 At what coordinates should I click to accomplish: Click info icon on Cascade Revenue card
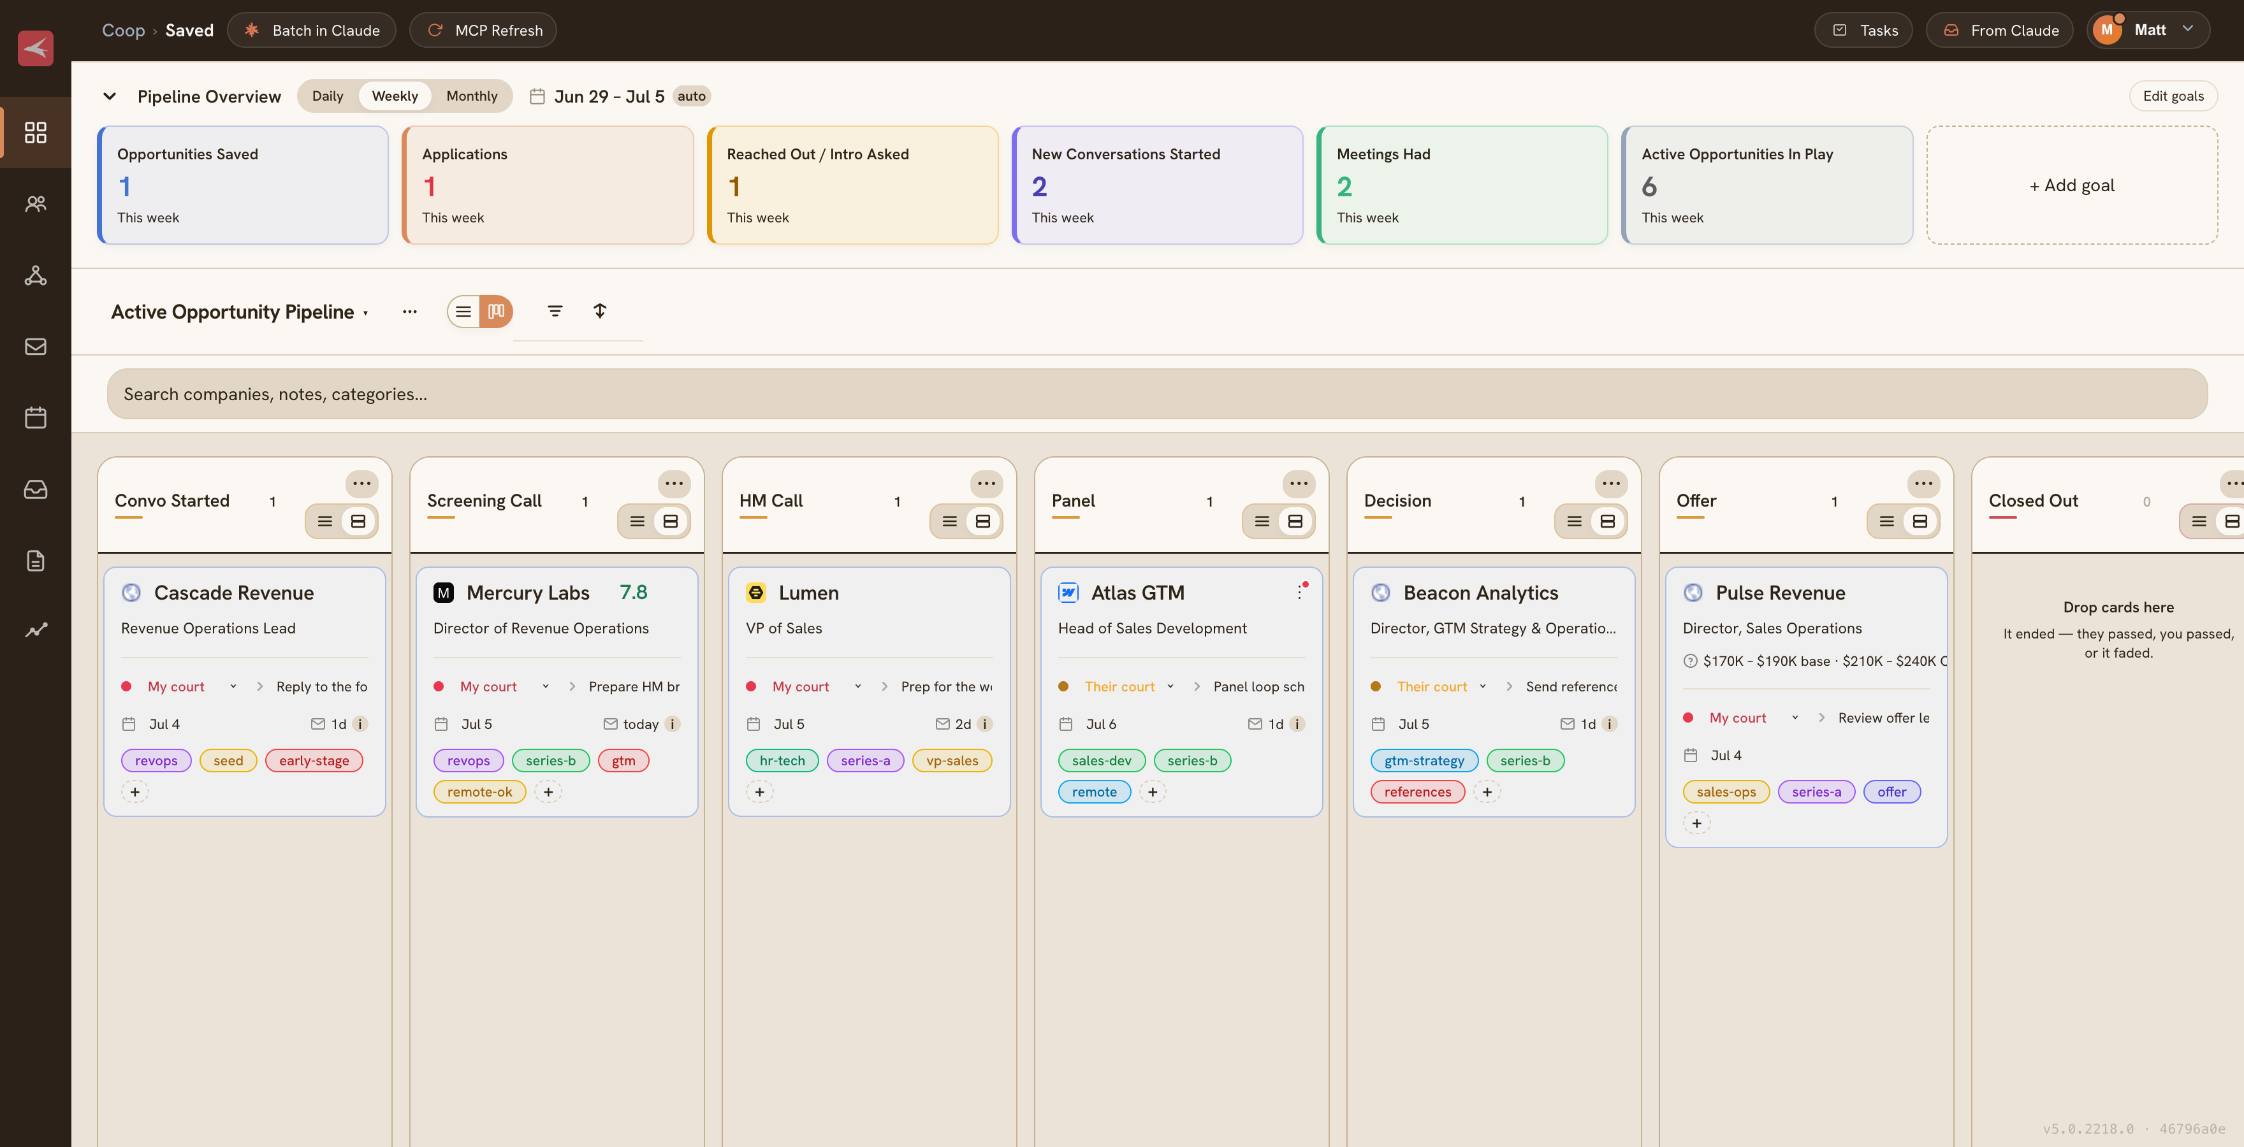[x=360, y=724]
